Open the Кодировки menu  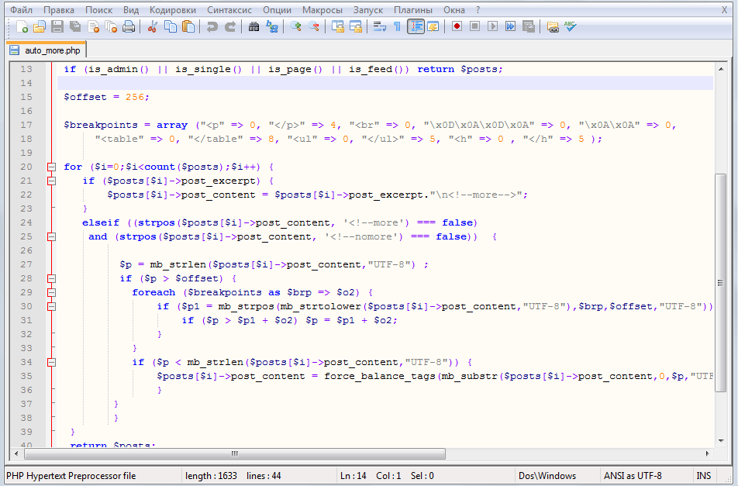pyautogui.click(x=173, y=10)
